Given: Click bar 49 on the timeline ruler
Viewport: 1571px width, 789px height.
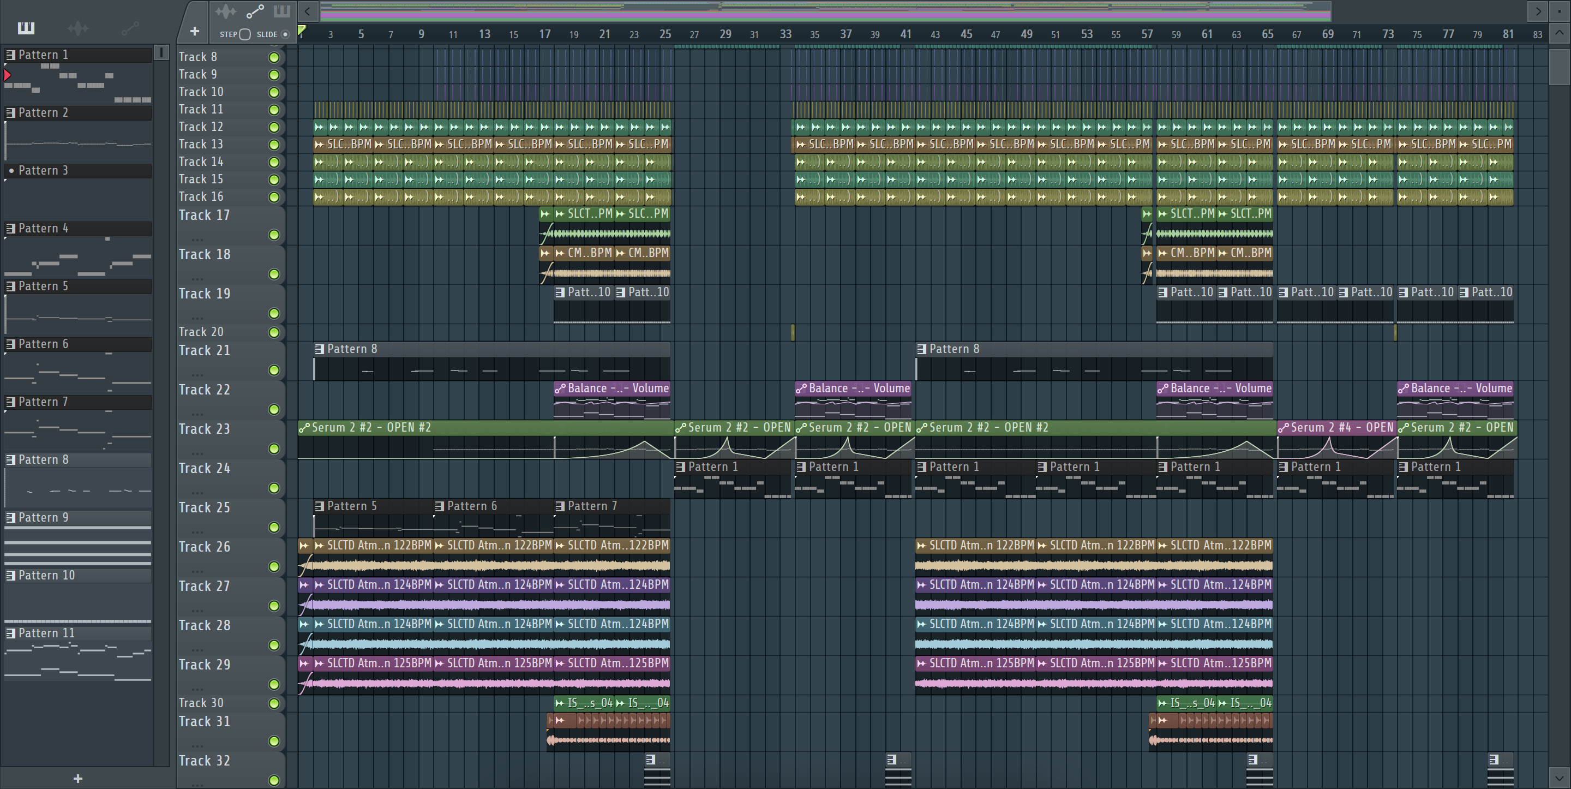Looking at the screenshot, I should (1027, 34).
